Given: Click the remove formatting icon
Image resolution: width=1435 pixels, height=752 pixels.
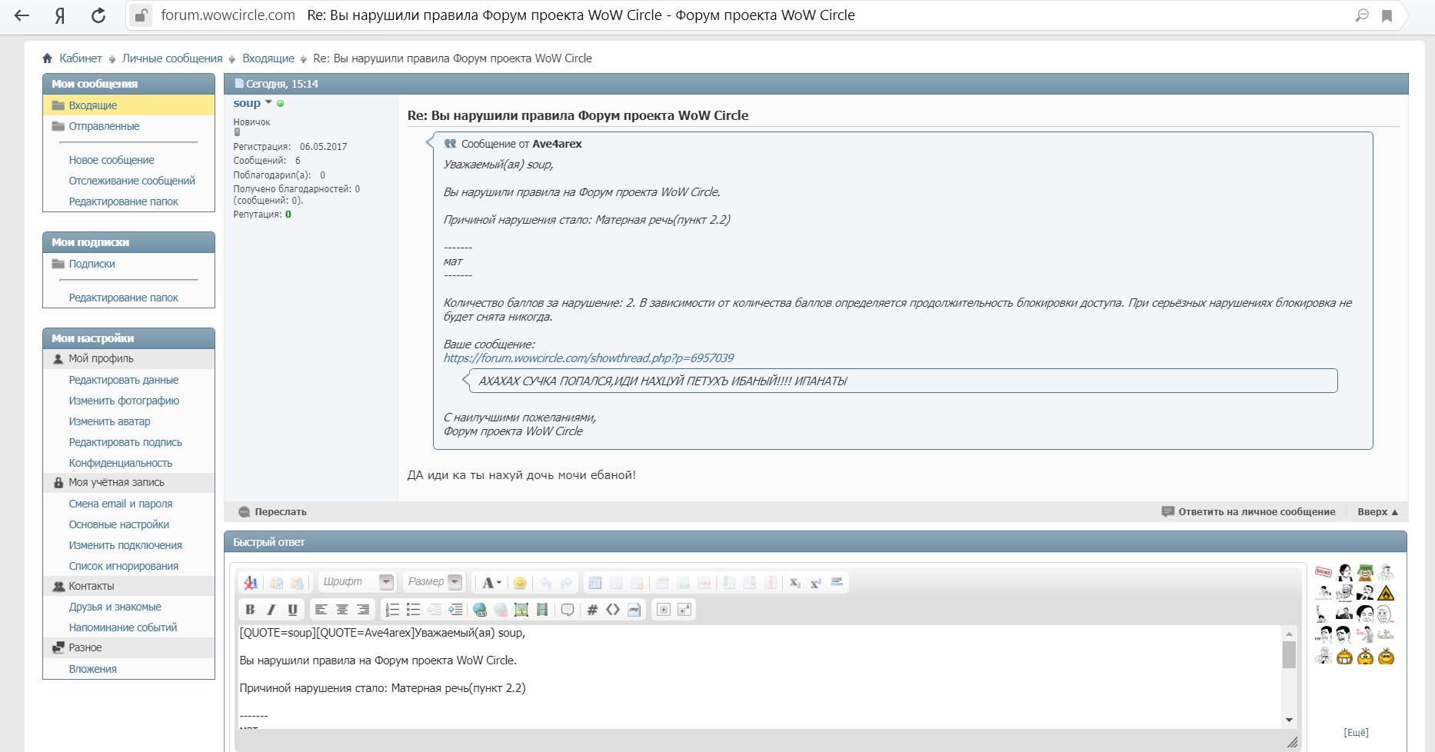Looking at the screenshot, I should [251, 583].
